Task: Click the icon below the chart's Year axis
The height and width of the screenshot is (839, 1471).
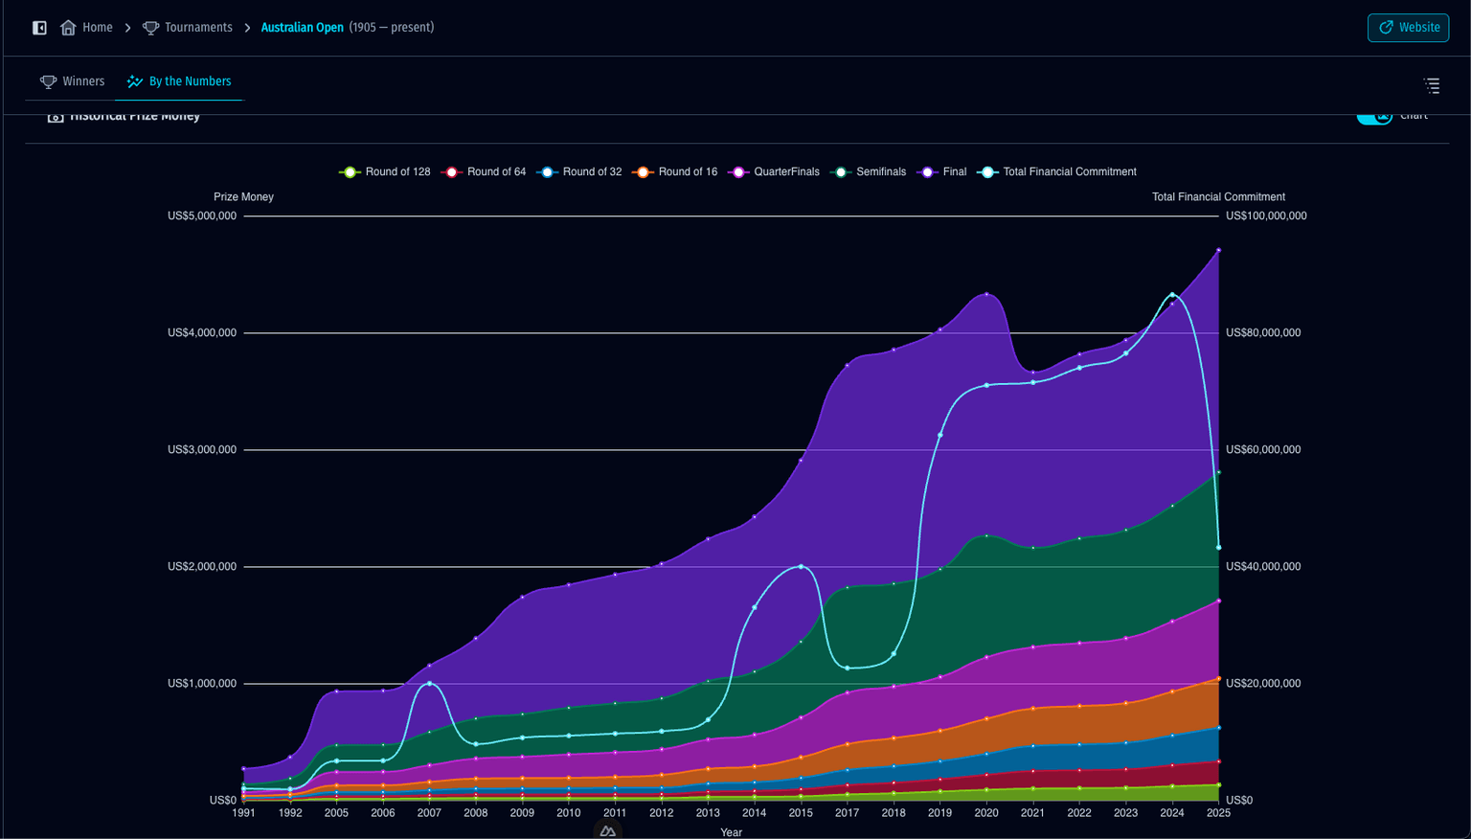Action: [x=607, y=831]
